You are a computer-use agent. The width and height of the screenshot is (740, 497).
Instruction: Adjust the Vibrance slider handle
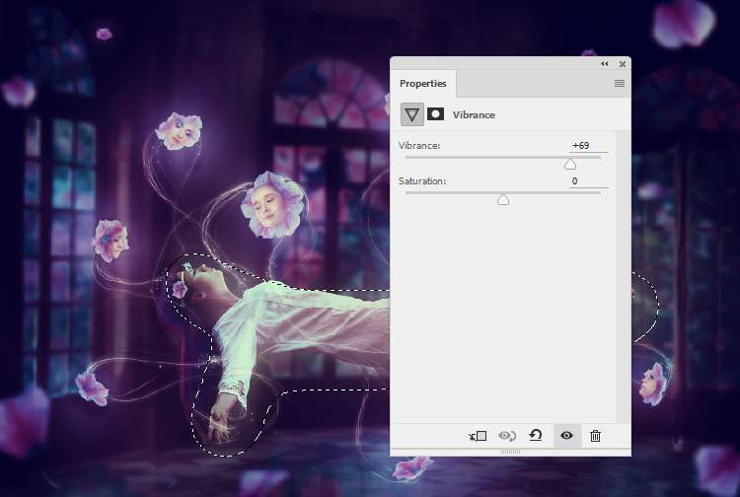(x=570, y=164)
